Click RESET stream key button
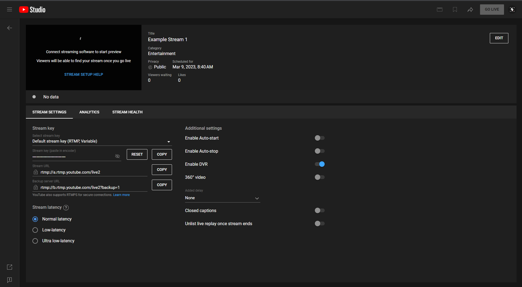 click(137, 154)
